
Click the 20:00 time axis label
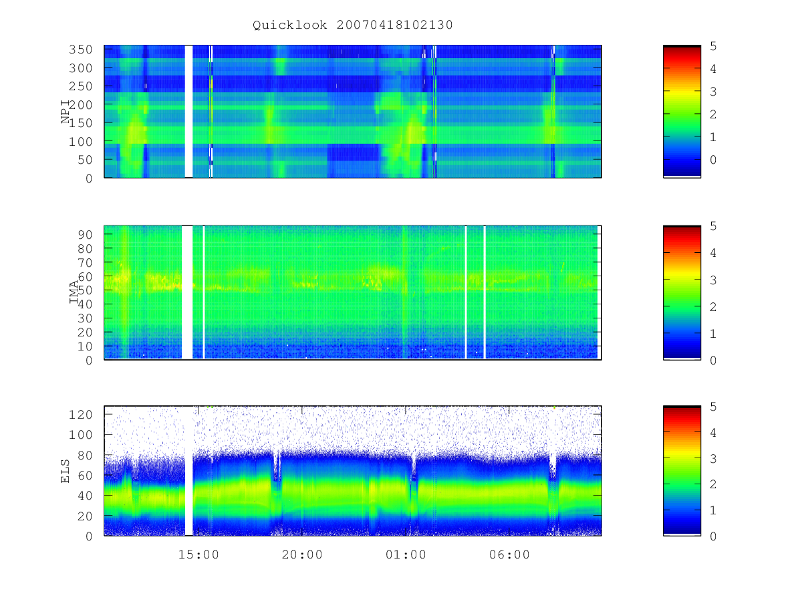point(302,555)
